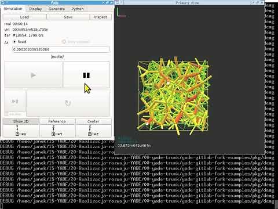Toggle the Show 3D button
278x209 pixels.
pyautogui.click(x=21, y=121)
